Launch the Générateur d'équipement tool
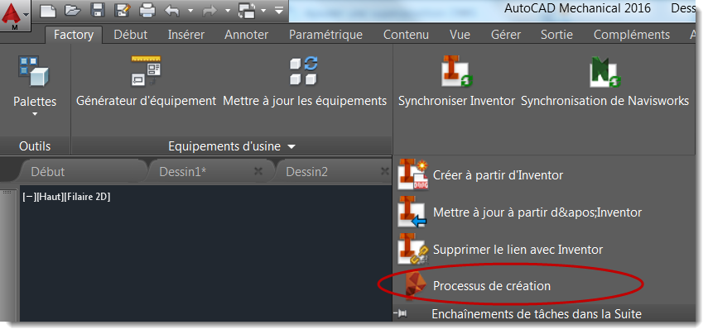This screenshot has width=708, height=334. click(x=147, y=80)
